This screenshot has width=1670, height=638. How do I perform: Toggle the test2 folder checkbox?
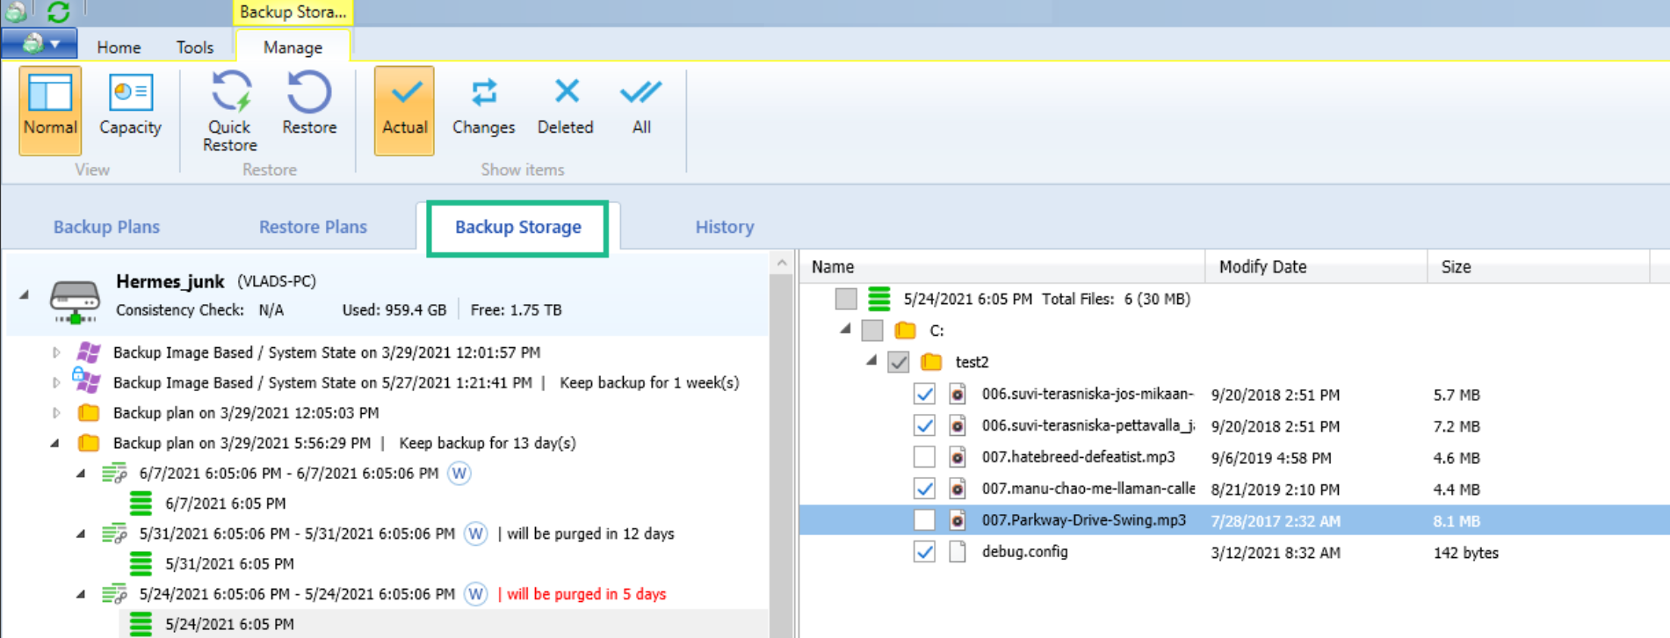click(x=898, y=362)
